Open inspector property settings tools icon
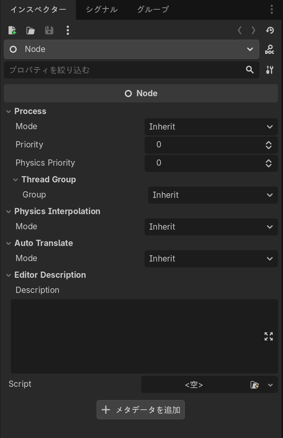Screen dimensions: 283x438 pyautogui.click(x=269, y=70)
